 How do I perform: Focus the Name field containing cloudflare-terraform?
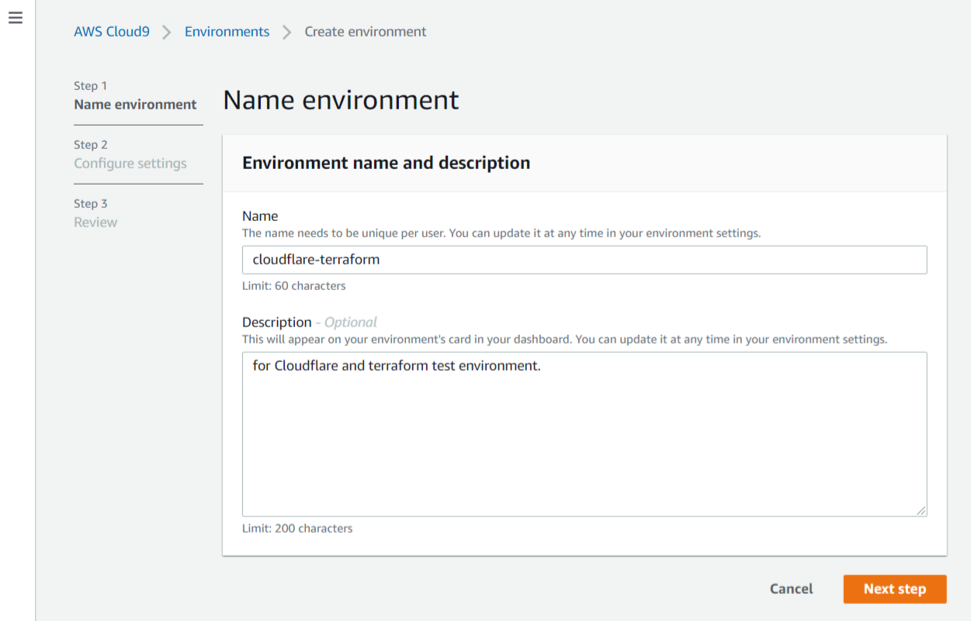[x=584, y=260]
